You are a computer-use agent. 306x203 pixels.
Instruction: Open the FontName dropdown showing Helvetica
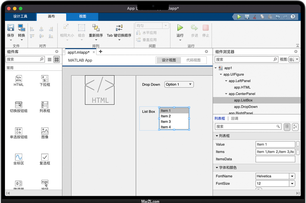(x=292, y=176)
